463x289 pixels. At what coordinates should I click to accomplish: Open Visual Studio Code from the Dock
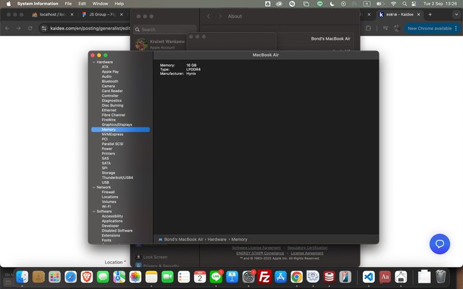click(x=369, y=277)
